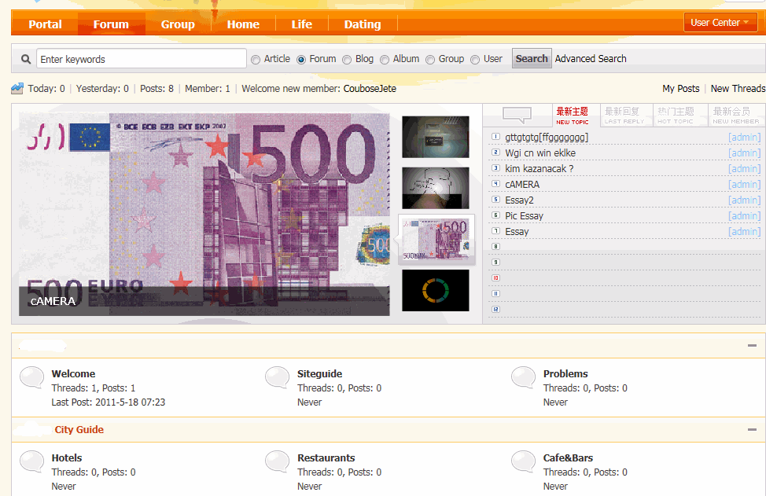Open the Welcome forum title link
This screenshot has width=766, height=496.
73,374
